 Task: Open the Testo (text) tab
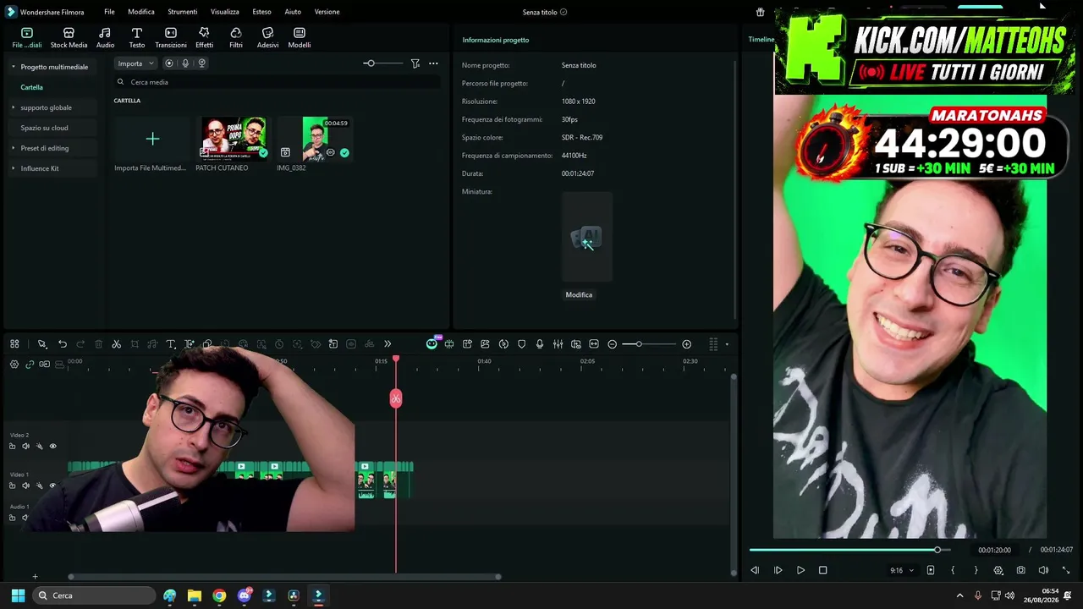[x=136, y=37]
